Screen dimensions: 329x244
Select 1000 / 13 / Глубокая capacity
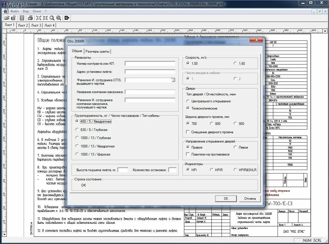[93, 138]
